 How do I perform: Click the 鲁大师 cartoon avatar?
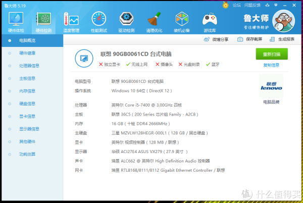(283, 21)
